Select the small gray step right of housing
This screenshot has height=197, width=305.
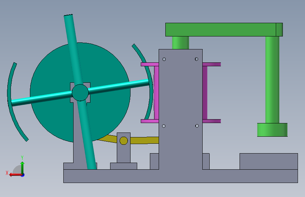206,161
